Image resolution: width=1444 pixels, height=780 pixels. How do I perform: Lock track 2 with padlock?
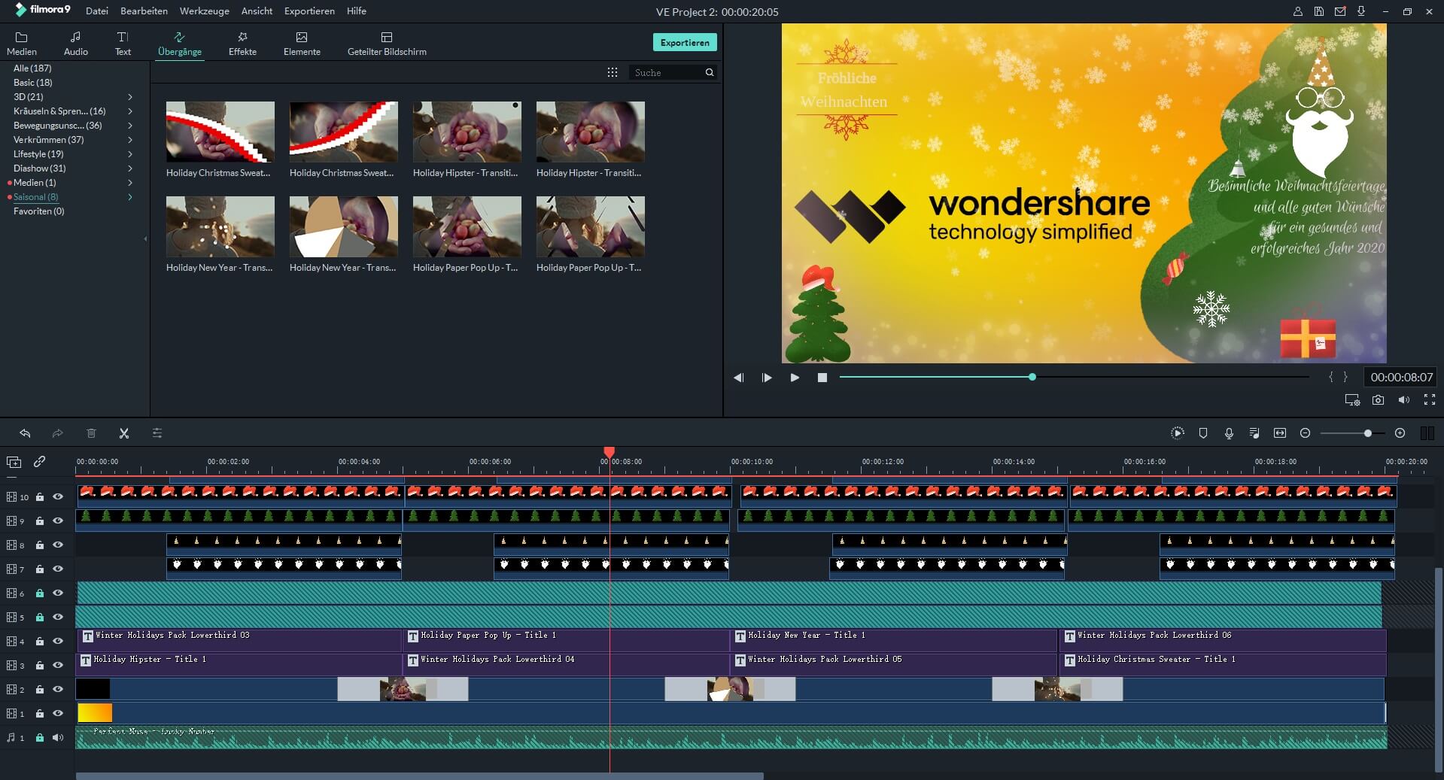pos(40,689)
